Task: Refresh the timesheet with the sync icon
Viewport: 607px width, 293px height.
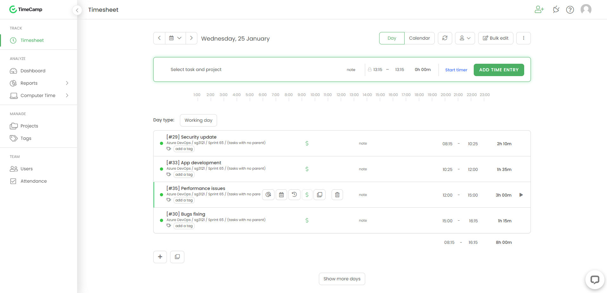Action: point(445,38)
